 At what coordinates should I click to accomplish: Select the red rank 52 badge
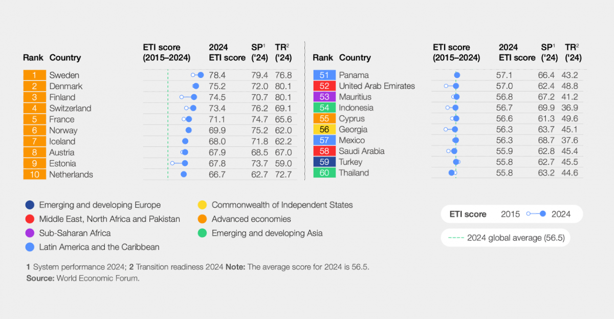[x=324, y=86]
